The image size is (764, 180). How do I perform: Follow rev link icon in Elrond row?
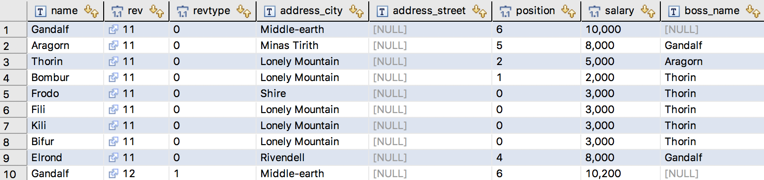113,158
